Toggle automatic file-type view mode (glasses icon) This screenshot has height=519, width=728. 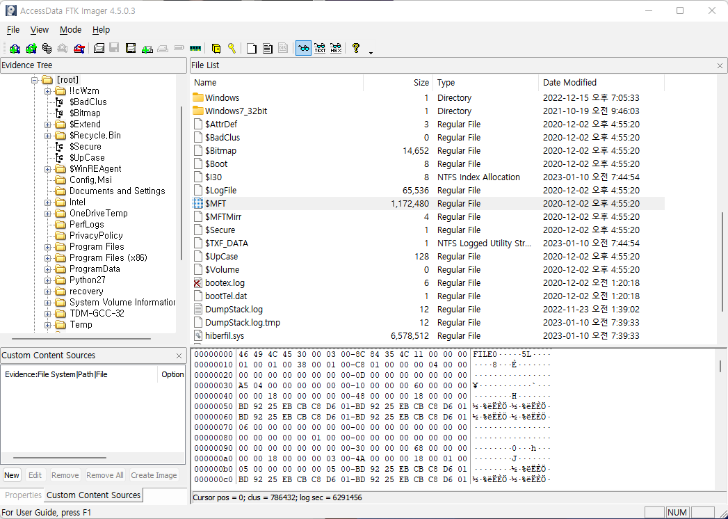pos(303,48)
